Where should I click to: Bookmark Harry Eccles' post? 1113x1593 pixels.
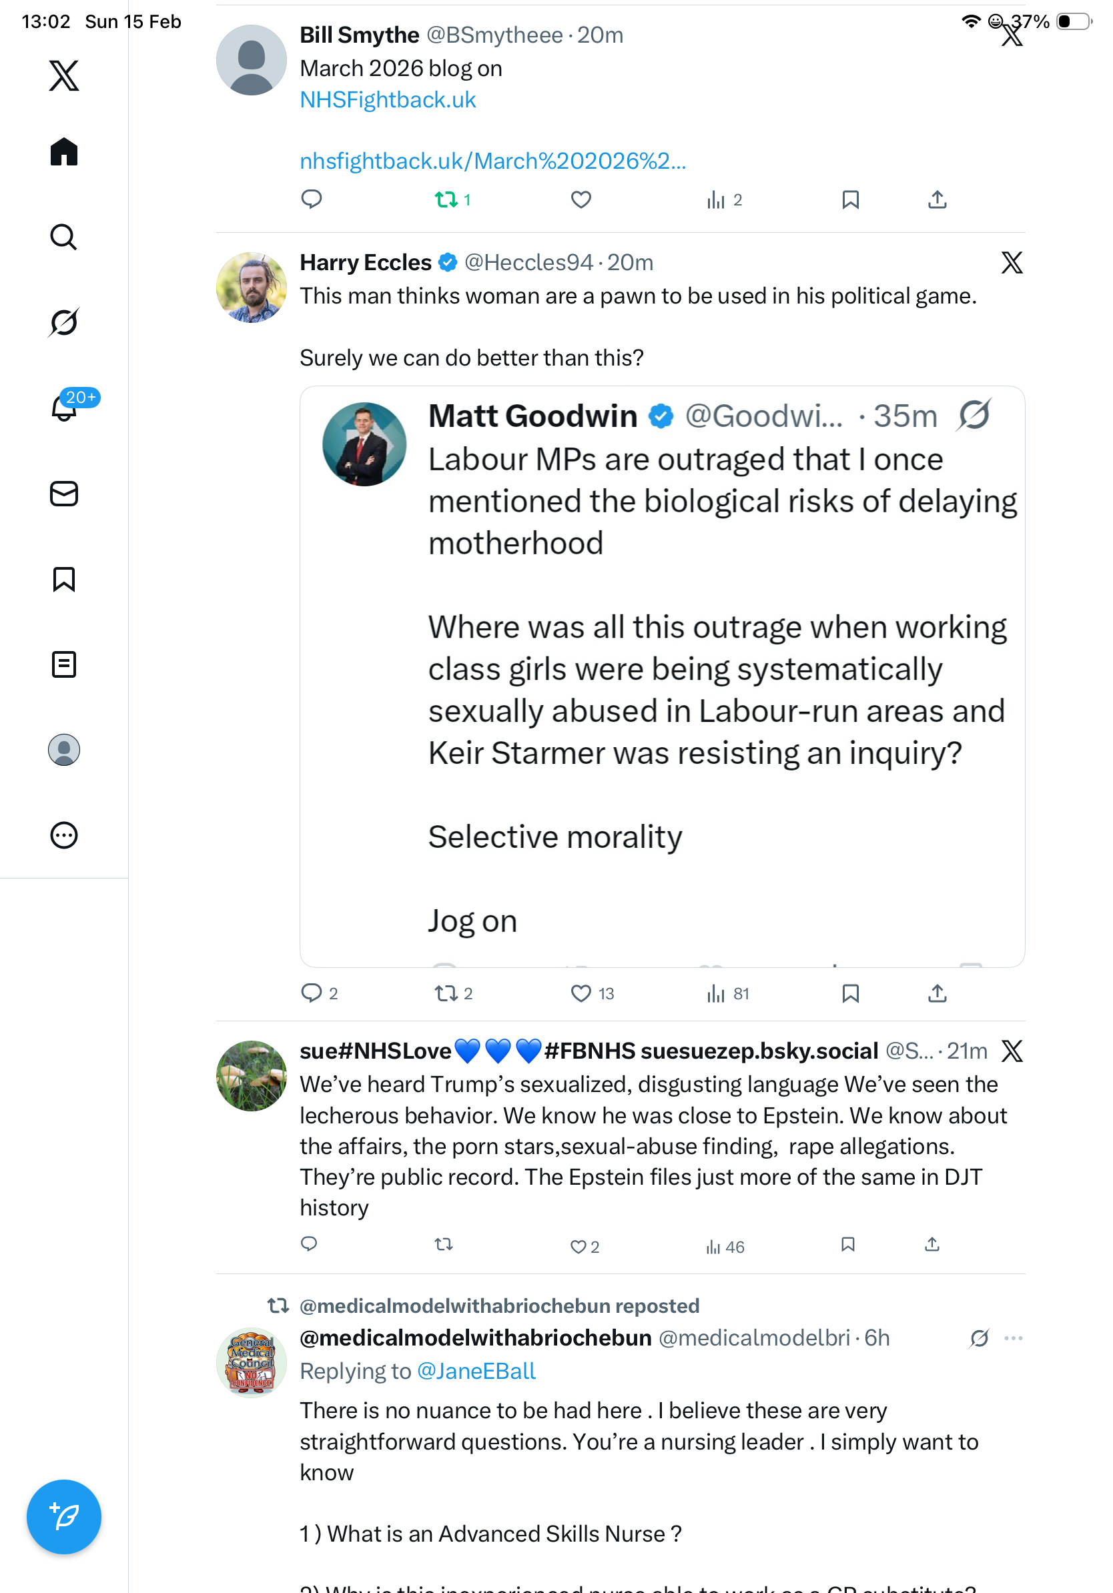850,993
